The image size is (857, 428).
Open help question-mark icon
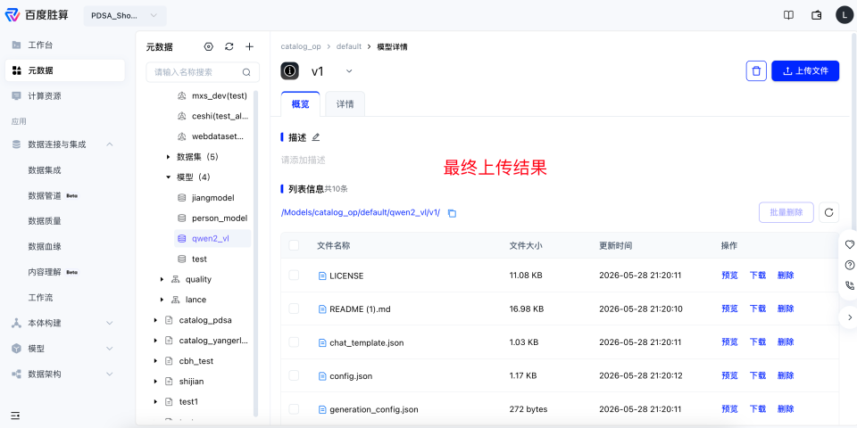click(849, 265)
